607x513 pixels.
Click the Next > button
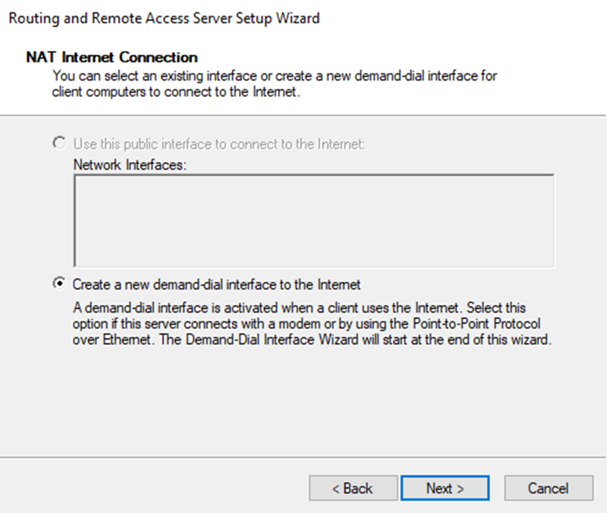pos(445,488)
